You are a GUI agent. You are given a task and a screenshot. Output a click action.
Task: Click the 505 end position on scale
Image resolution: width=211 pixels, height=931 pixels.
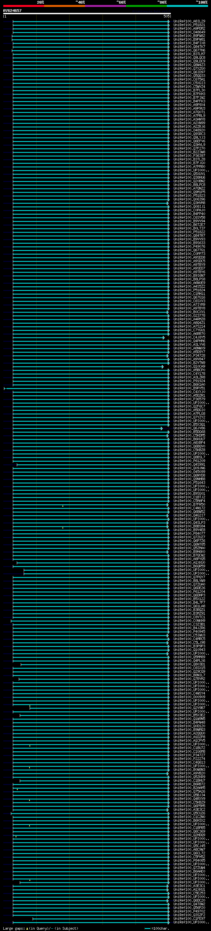click(166, 16)
